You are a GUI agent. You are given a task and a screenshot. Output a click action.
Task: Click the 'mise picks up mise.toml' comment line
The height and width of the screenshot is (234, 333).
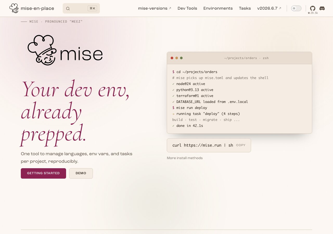[220, 78]
